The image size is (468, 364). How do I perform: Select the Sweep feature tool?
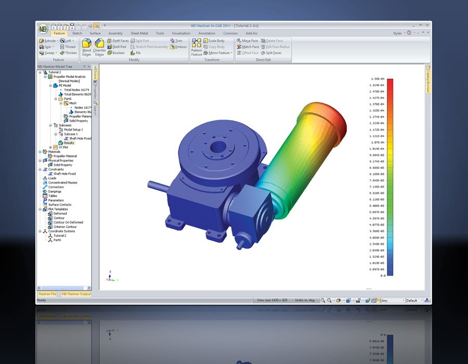click(x=47, y=53)
